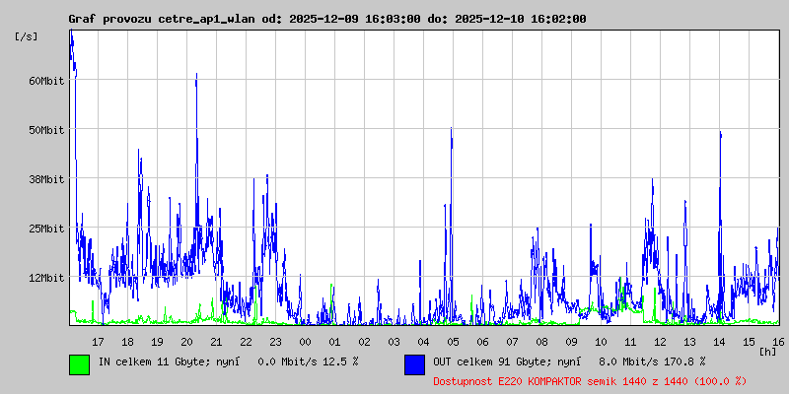Click the 60Mbit y-axis label
Image resolution: width=789 pixels, height=394 pixels.
(46, 81)
